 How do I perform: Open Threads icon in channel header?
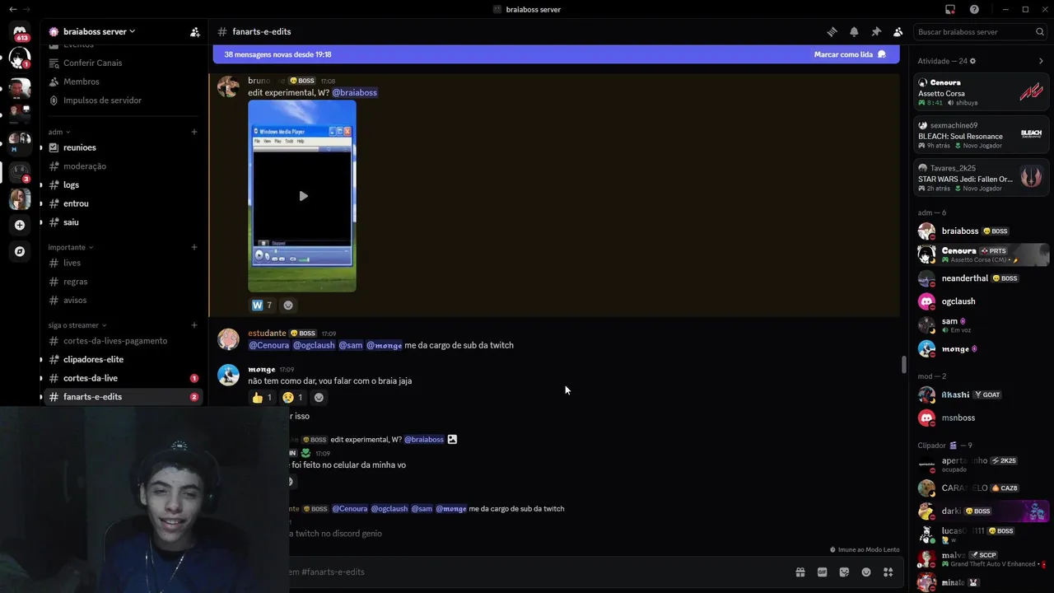tap(832, 32)
